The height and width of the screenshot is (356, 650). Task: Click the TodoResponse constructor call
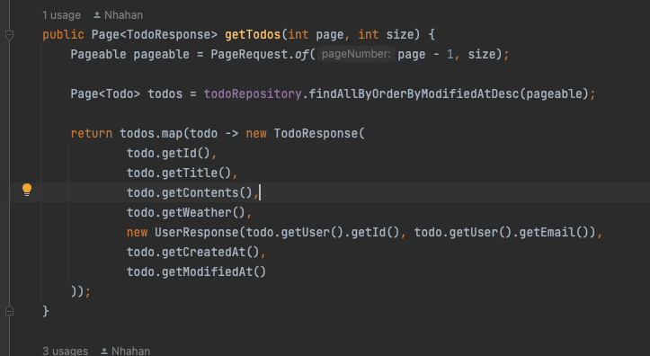pyautogui.click(x=316, y=133)
